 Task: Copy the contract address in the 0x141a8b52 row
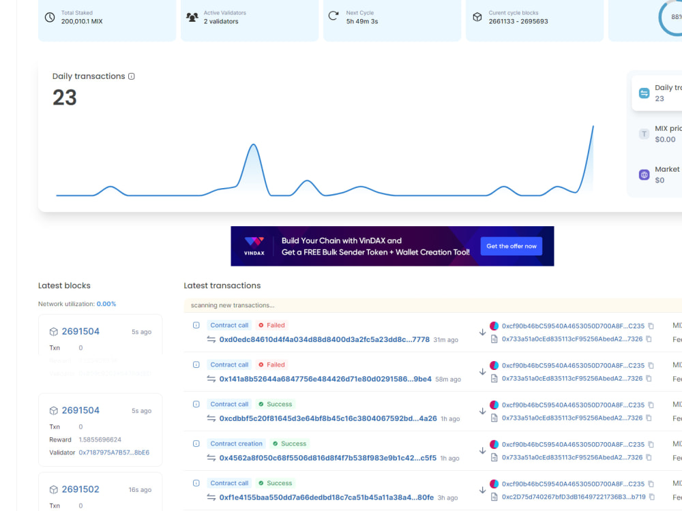coord(649,378)
